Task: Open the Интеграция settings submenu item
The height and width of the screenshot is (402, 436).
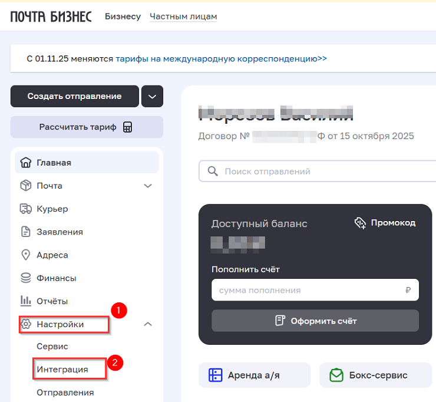Action: pyautogui.click(x=62, y=370)
